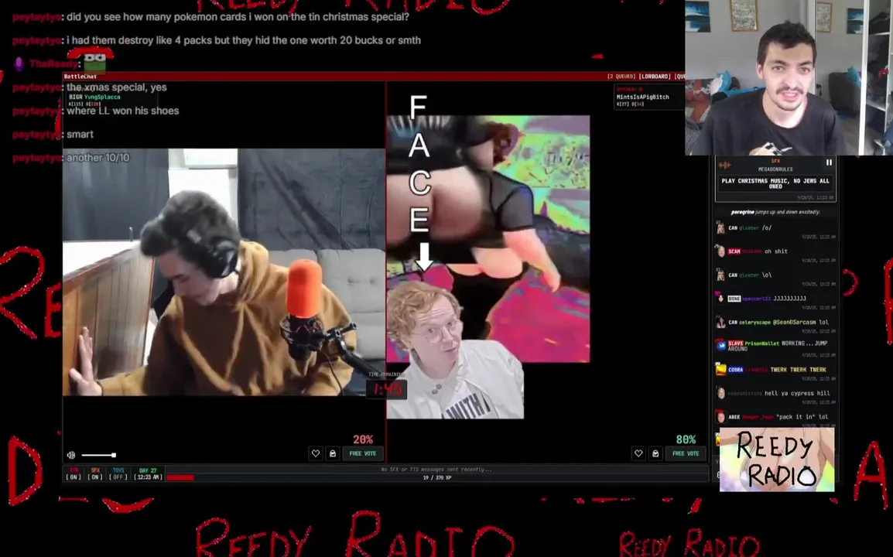Cast a FREE VOTE for the 20% contestant

pos(363,453)
